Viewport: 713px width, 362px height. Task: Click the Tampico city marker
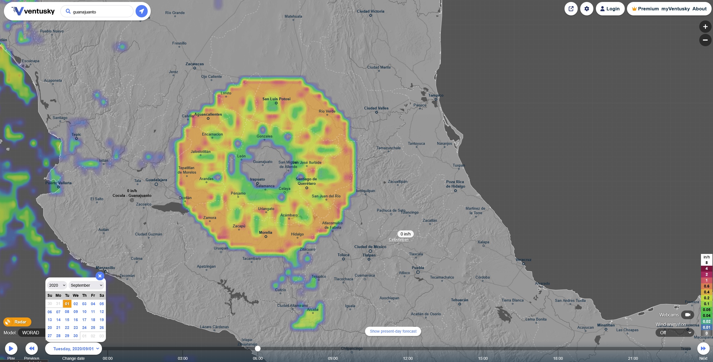(x=436, y=99)
